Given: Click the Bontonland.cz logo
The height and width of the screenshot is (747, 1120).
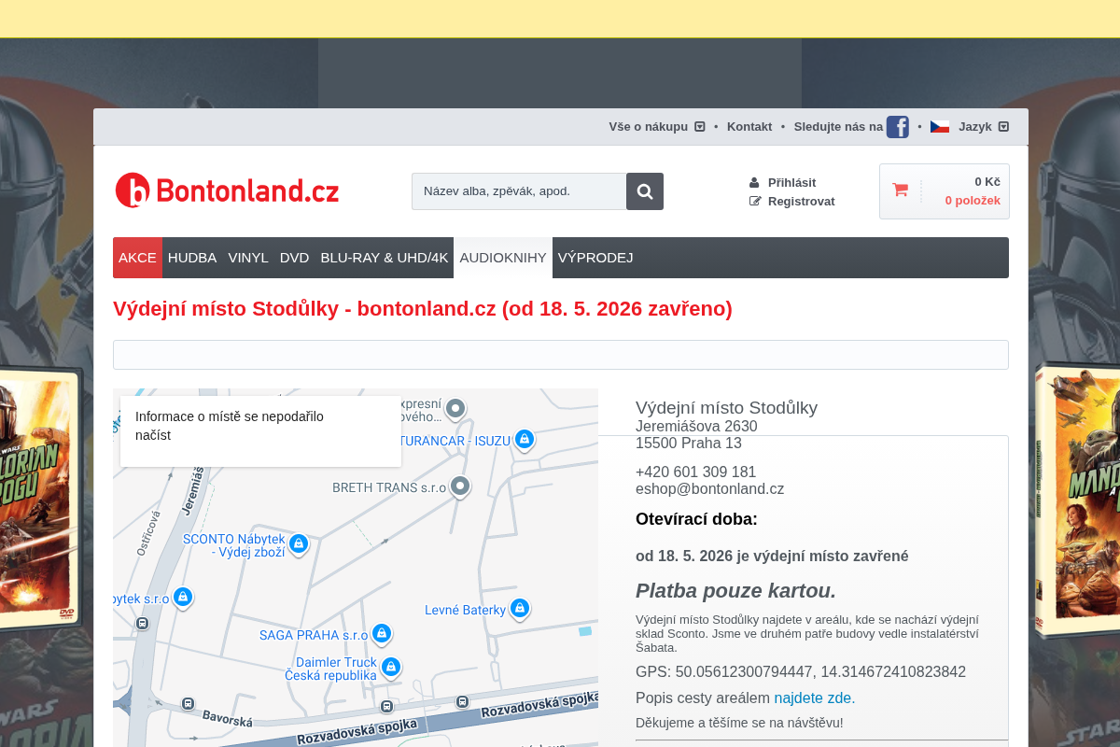Looking at the screenshot, I should click(227, 190).
